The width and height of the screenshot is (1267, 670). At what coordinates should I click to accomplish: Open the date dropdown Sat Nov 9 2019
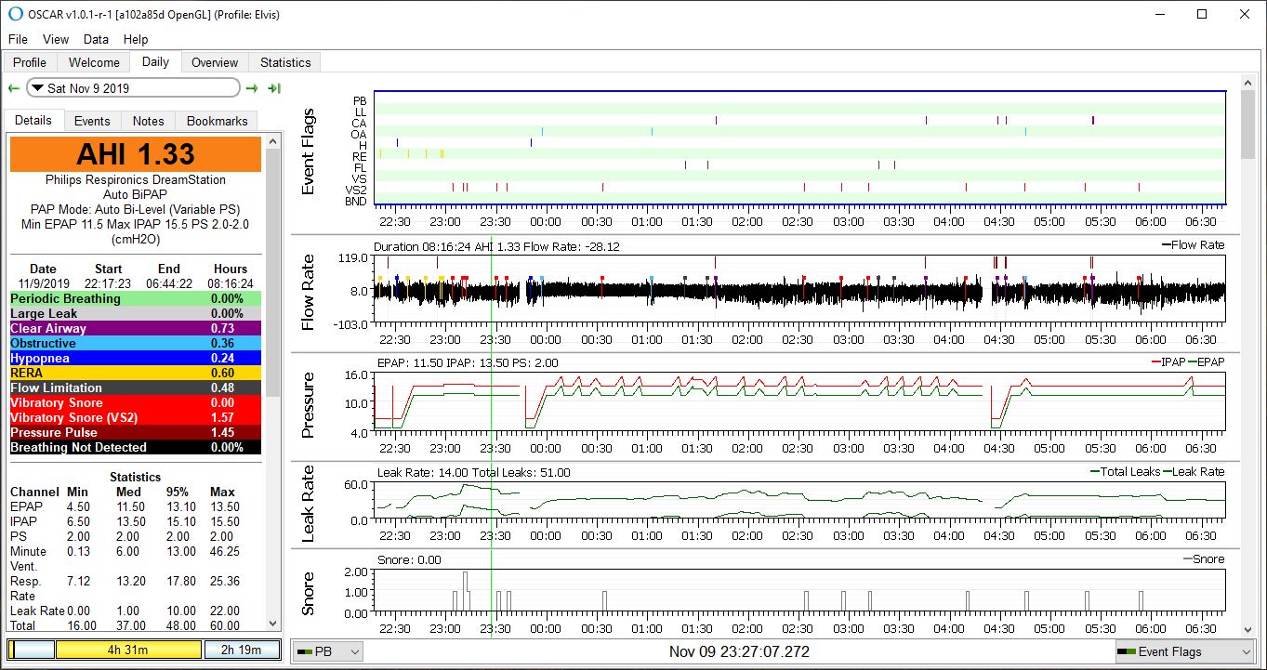pos(133,88)
